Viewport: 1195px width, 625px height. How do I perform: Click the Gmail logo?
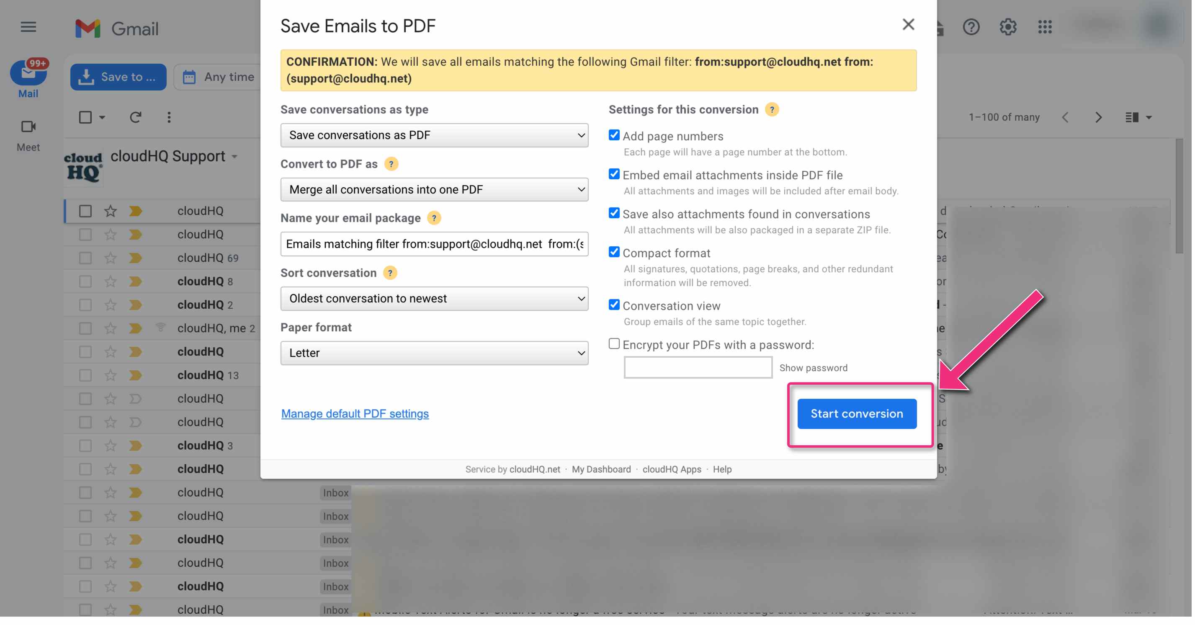117,28
